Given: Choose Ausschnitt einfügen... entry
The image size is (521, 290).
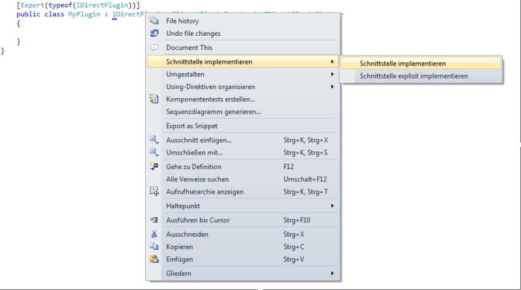Looking at the screenshot, I should point(243,140).
